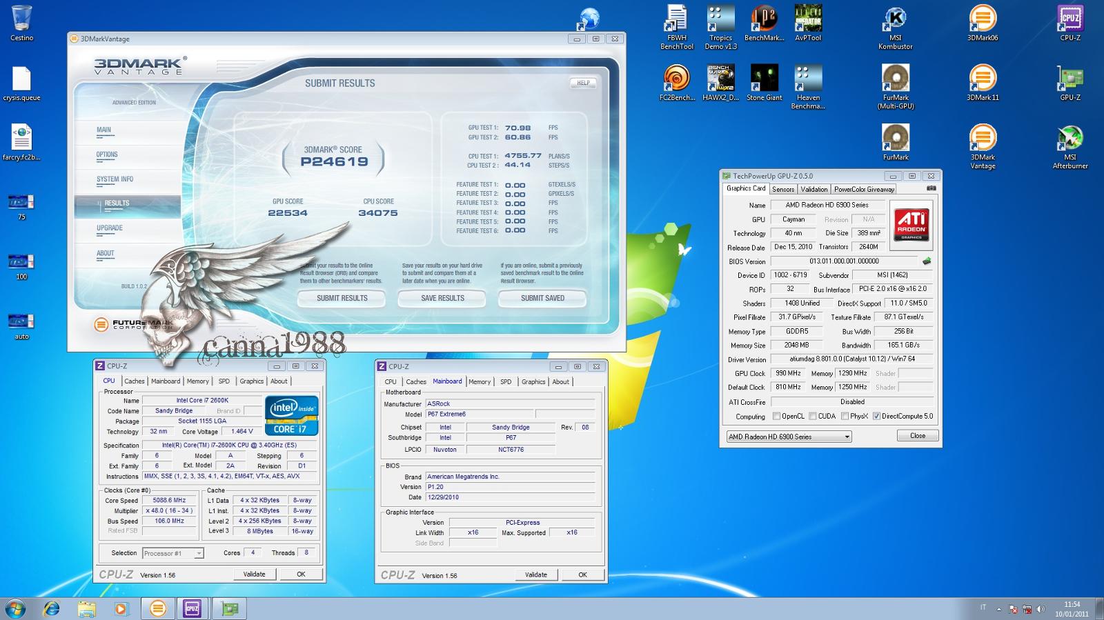Open the Graphics tab in right CPU-Z
The image size is (1104, 620).
click(533, 381)
